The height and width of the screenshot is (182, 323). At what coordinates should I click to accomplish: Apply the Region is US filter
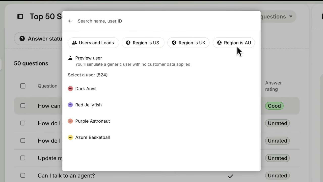143,43
